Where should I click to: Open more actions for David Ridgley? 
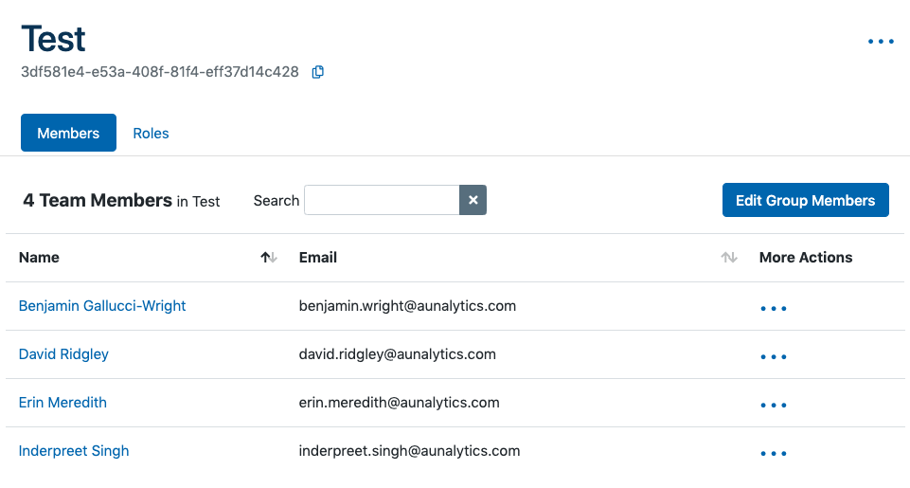pyautogui.click(x=774, y=356)
